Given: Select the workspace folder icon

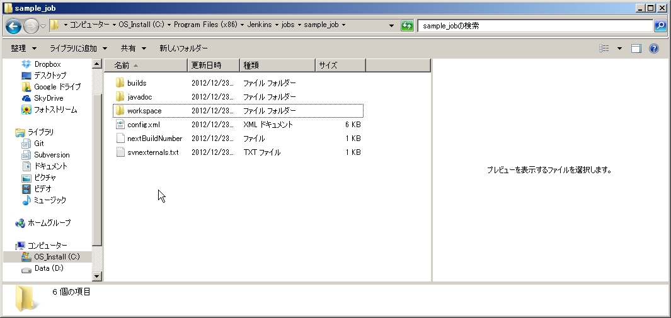Looking at the screenshot, I should pyautogui.click(x=120, y=111).
